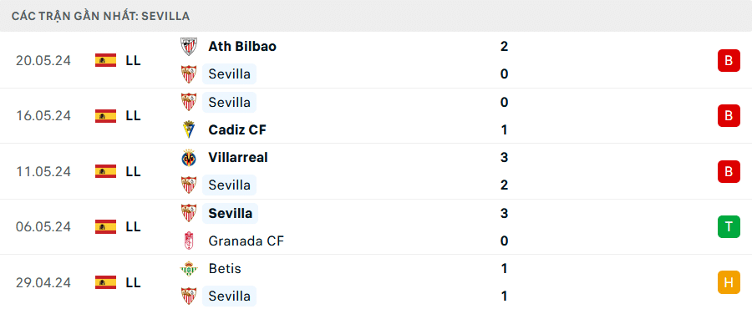Open Betis team link
The width and height of the screenshot is (752, 309).
click(x=225, y=269)
